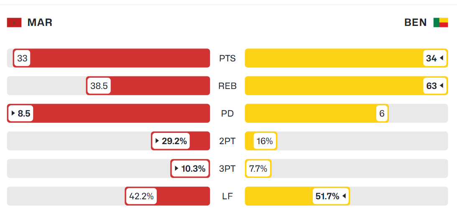Click the LF stat label
457x216 pixels.
[227, 196]
